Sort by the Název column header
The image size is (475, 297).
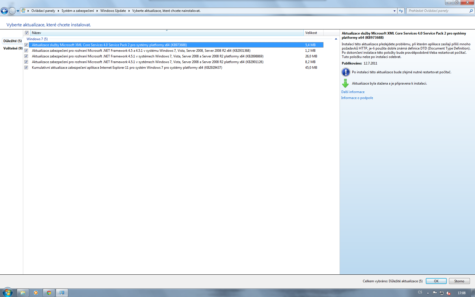click(x=167, y=33)
